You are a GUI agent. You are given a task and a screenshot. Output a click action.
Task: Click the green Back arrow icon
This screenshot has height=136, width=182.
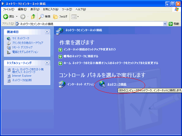pyautogui.click(x=6, y=17)
